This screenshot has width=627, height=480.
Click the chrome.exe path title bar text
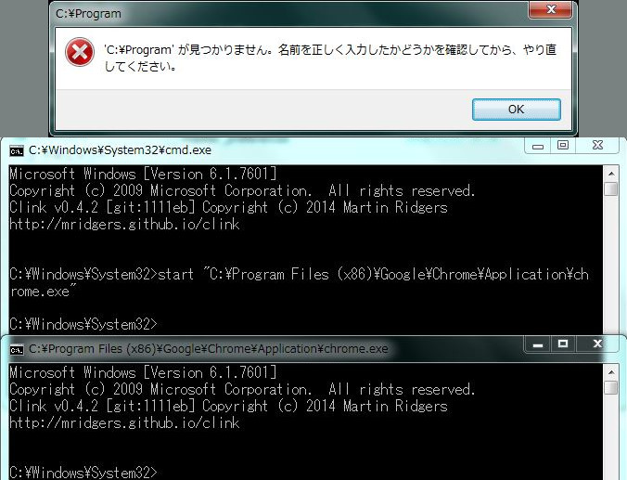209,349
